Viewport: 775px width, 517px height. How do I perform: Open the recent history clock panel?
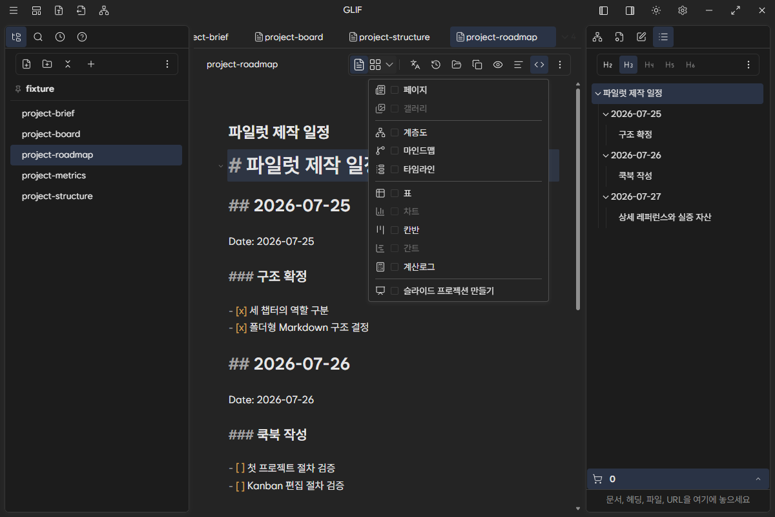60,37
